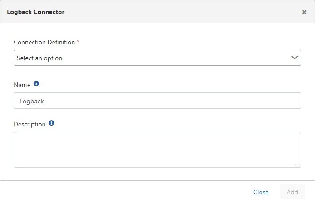Show info tooltip for Name field
Screen dimensions: 315x203
pos(36,84)
